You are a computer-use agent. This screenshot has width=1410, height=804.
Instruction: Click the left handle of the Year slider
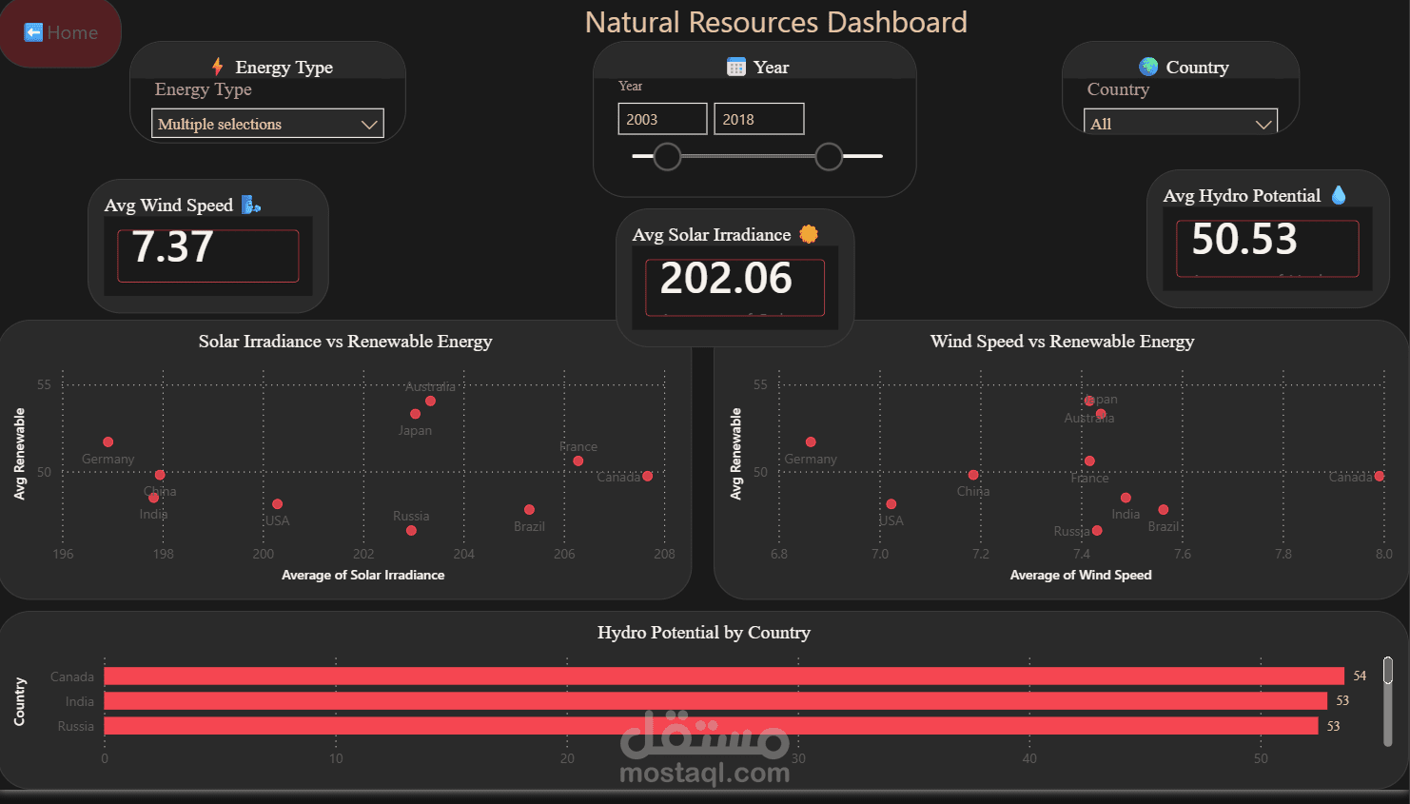coord(668,156)
